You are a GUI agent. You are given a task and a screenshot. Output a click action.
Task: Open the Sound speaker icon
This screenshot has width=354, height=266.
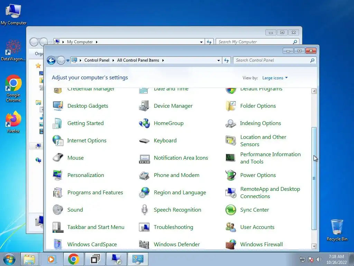point(58,210)
